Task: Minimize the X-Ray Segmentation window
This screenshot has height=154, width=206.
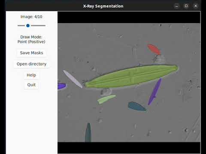Action: pyautogui.click(x=177, y=6)
